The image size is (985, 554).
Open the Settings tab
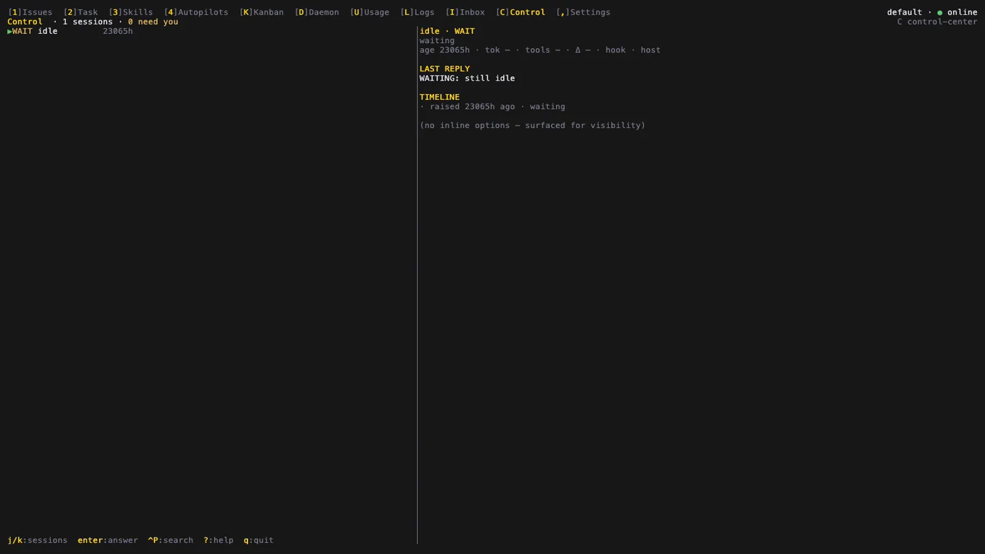[584, 12]
